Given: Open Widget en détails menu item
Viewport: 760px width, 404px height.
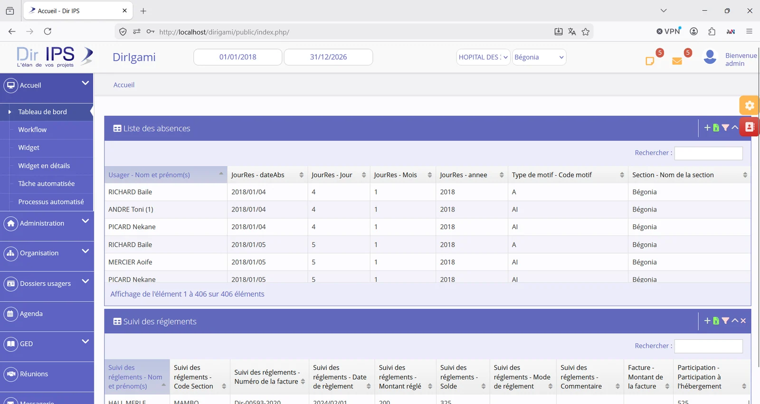Looking at the screenshot, I should [44, 166].
